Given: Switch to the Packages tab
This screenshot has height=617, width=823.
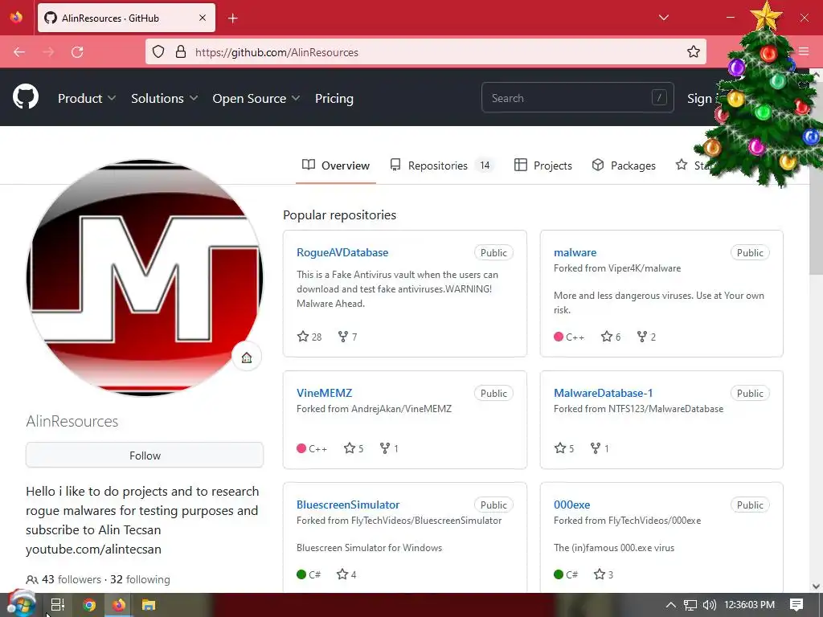Looking at the screenshot, I should coord(624,165).
